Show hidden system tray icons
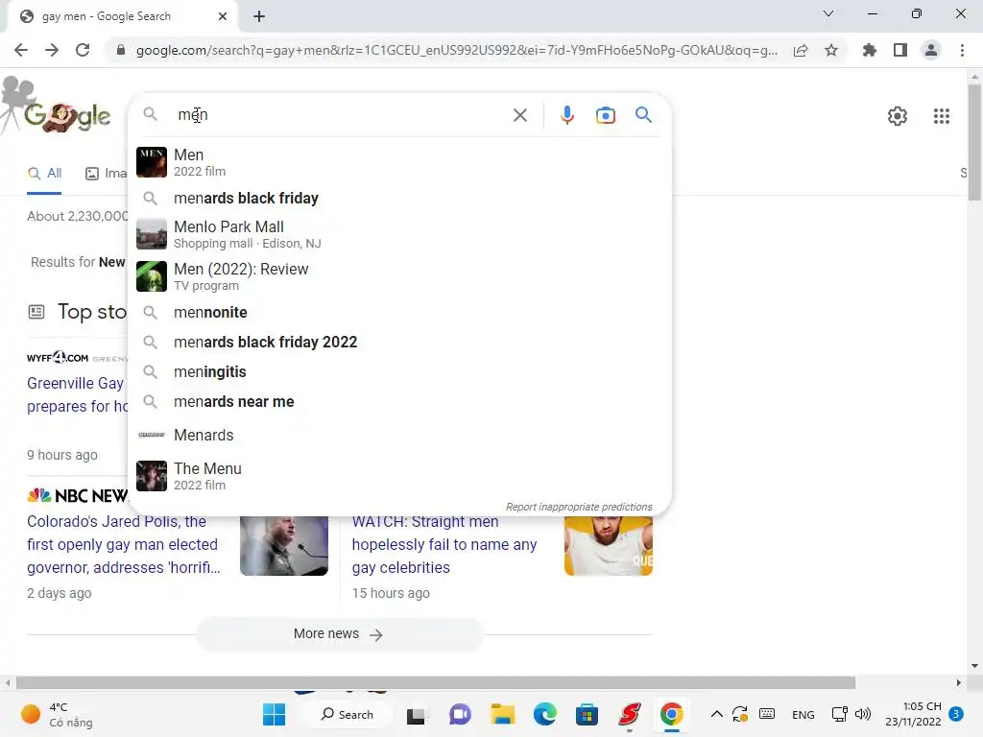The image size is (983, 737). coord(716,714)
